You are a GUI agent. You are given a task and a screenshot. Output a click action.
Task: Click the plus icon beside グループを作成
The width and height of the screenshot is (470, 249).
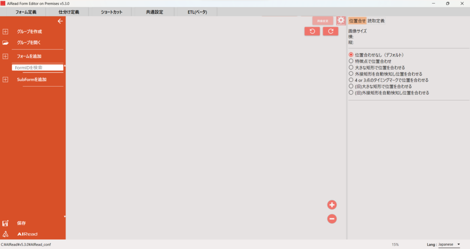click(x=6, y=32)
